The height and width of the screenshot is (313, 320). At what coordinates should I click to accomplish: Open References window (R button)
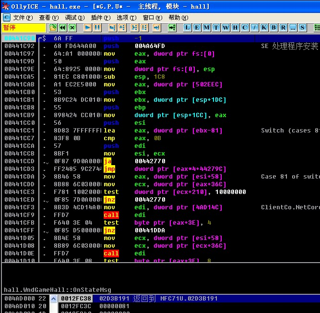pyautogui.click(x=283, y=28)
